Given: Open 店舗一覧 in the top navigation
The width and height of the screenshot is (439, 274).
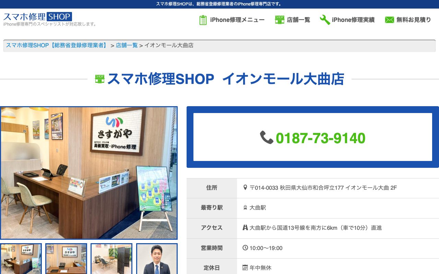Looking at the screenshot, I should tap(298, 20).
